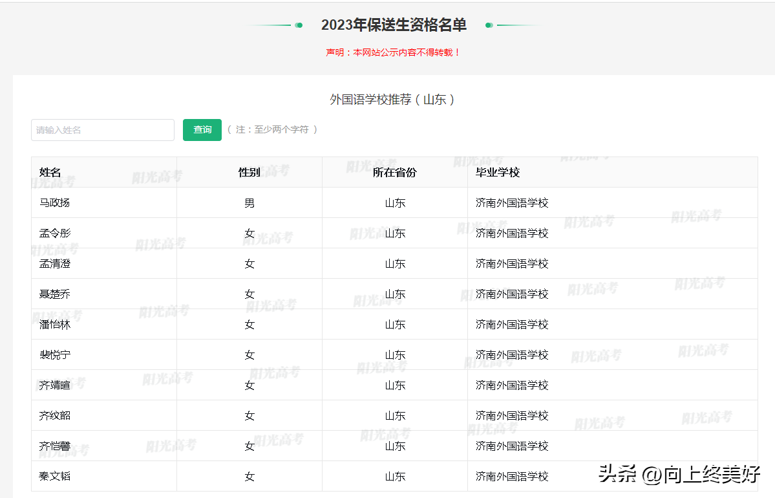Click the 外国语学校推荐（山东）subtitle

(393, 100)
